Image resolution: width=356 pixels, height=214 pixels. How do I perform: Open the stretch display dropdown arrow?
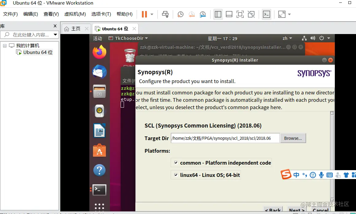[289, 14]
